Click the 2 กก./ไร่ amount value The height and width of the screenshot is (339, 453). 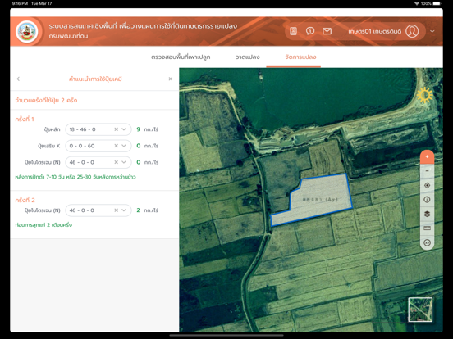(148, 210)
